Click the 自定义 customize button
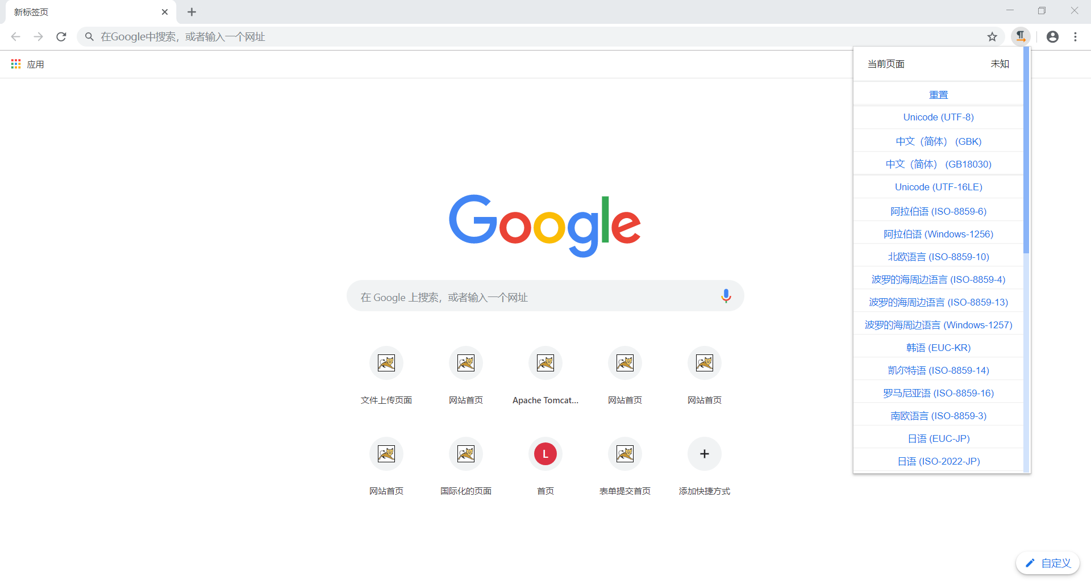This screenshot has width=1091, height=585. 1047,563
